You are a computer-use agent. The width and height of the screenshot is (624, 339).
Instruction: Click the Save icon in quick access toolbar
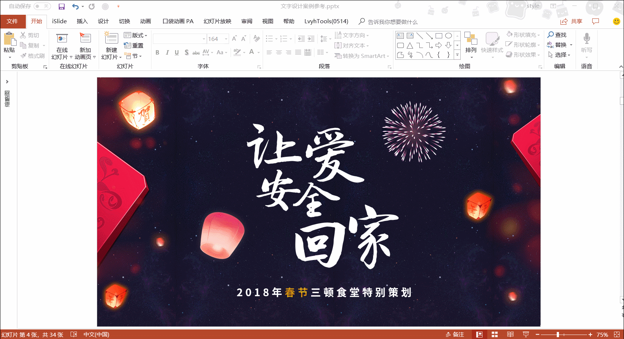click(x=62, y=6)
